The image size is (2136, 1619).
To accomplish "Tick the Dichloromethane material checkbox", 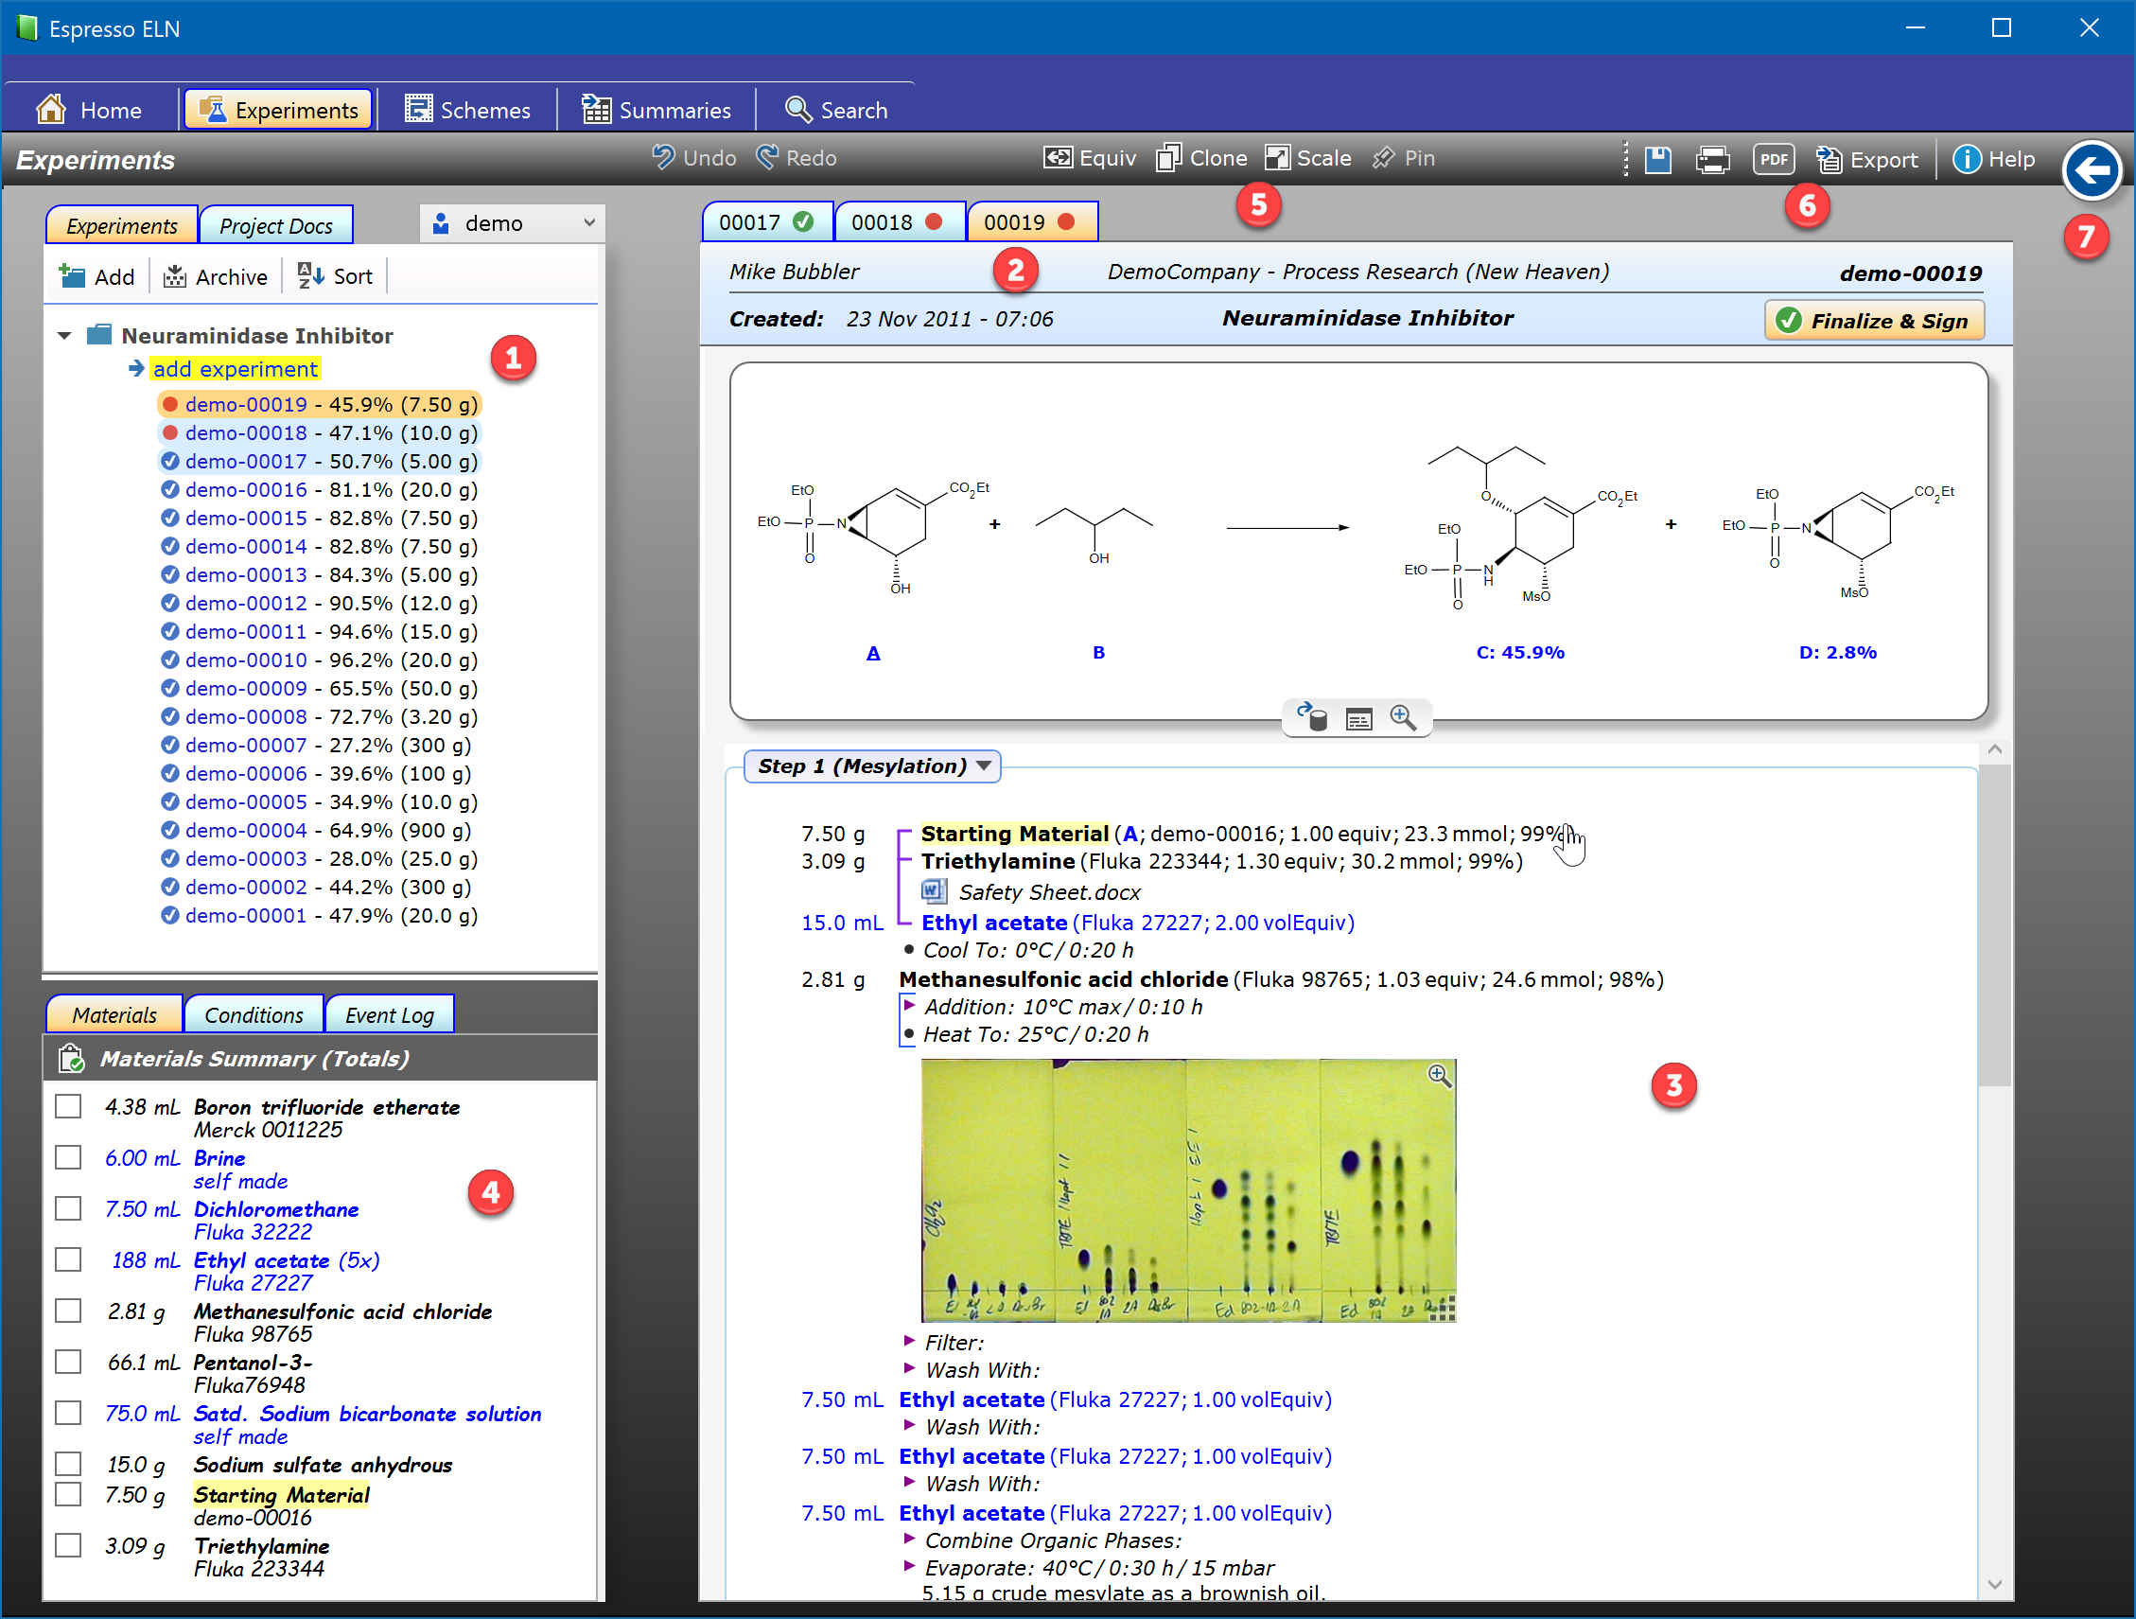I will pos(68,1208).
